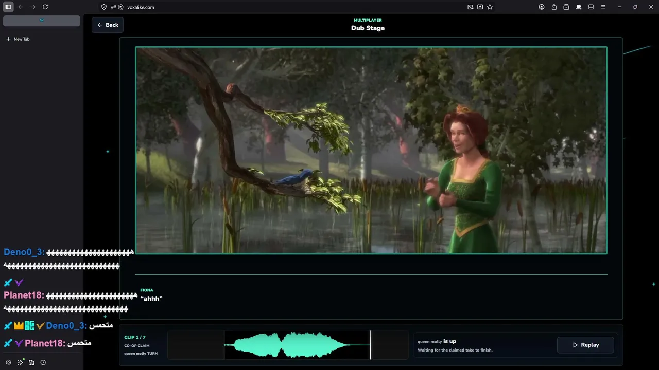Open site permissions icon in address bar
Viewport: 659px width, 370px height.
(113, 7)
